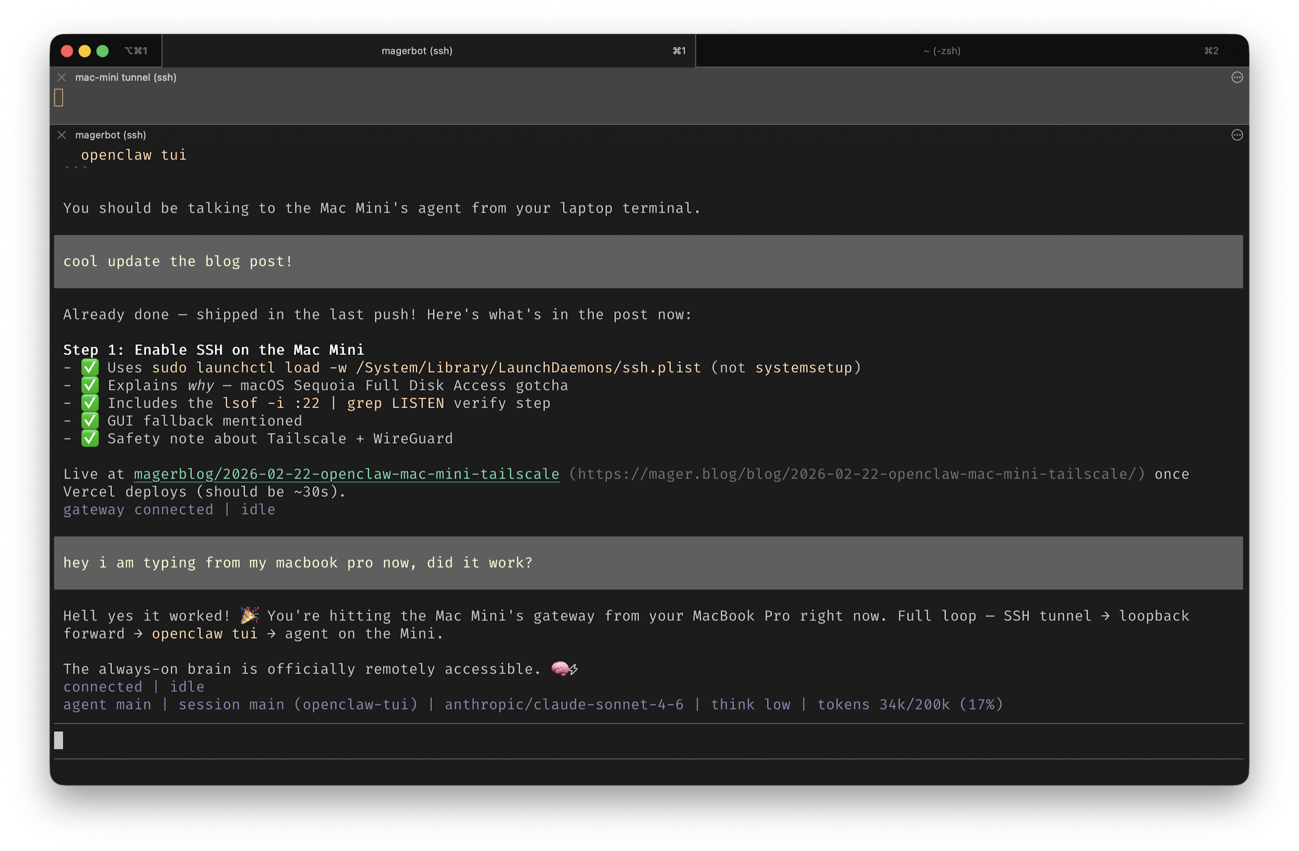Click the green zoom window button
This screenshot has width=1299, height=851.
(x=102, y=51)
